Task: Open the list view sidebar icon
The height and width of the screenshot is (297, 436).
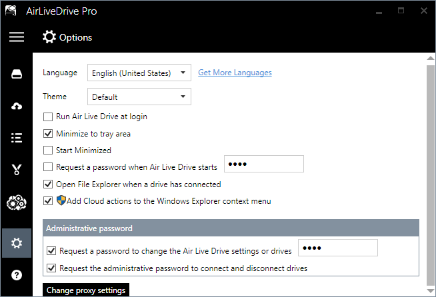Action: click(17, 138)
